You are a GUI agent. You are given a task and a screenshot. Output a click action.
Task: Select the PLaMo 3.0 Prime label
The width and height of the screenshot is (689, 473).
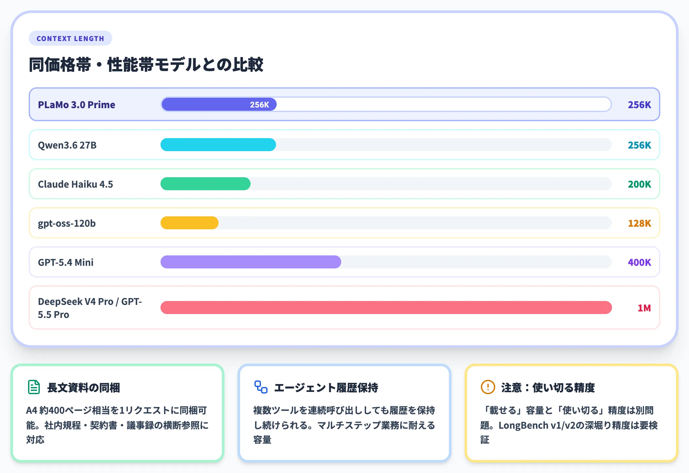[x=76, y=105]
